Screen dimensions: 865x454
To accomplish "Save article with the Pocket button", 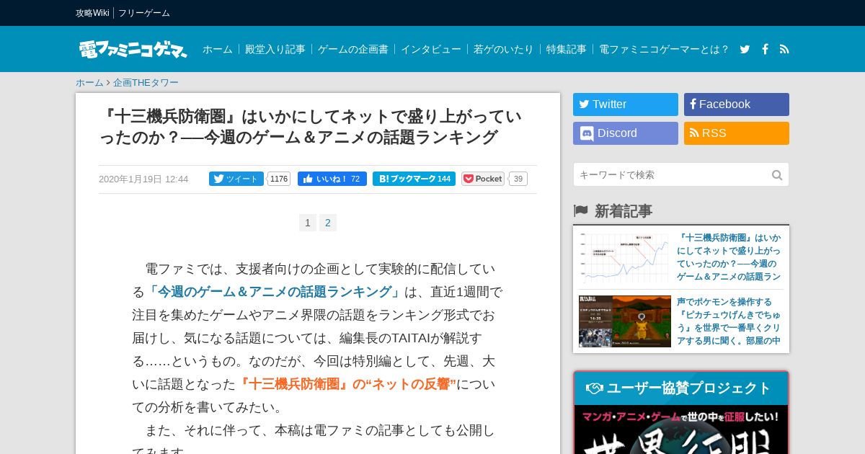I will coord(483,179).
